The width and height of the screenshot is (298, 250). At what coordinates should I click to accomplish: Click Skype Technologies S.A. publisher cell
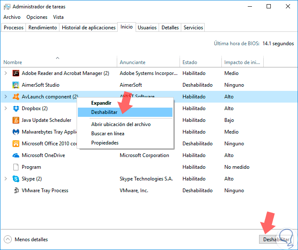(146, 179)
